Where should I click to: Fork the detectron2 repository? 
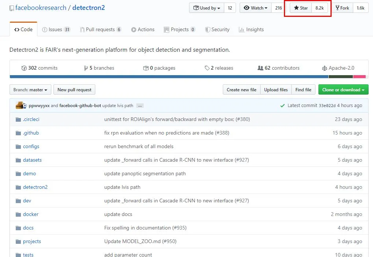click(x=342, y=8)
